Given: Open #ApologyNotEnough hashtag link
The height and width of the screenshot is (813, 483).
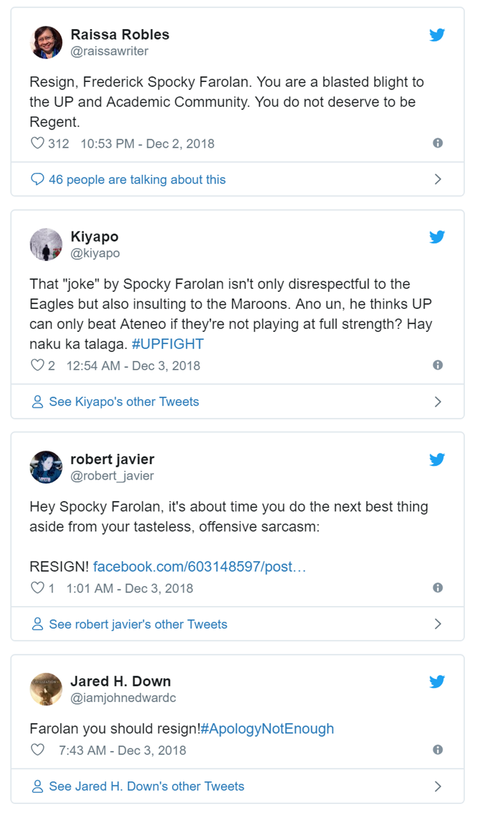Looking at the screenshot, I should [x=267, y=729].
